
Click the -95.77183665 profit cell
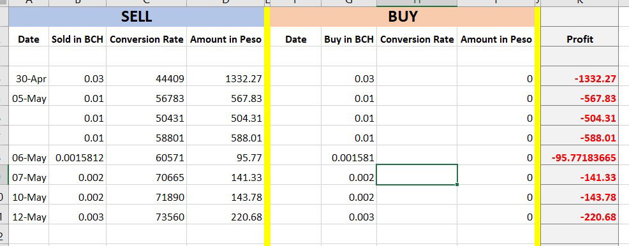click(x=580, y=157)
